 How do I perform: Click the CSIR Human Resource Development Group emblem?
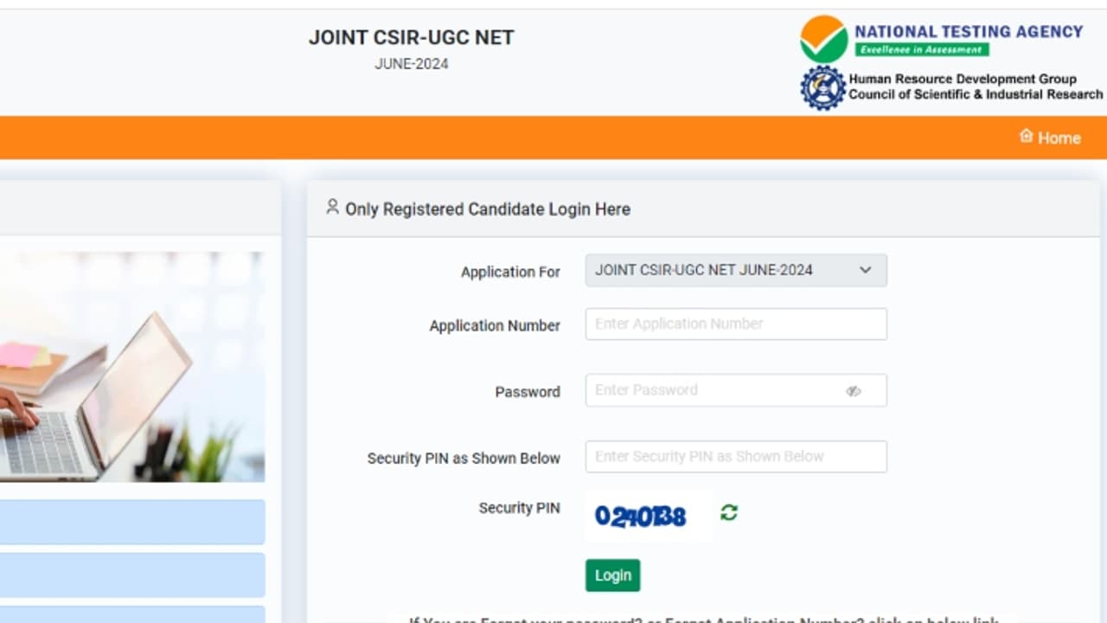(x=822, y=87)
